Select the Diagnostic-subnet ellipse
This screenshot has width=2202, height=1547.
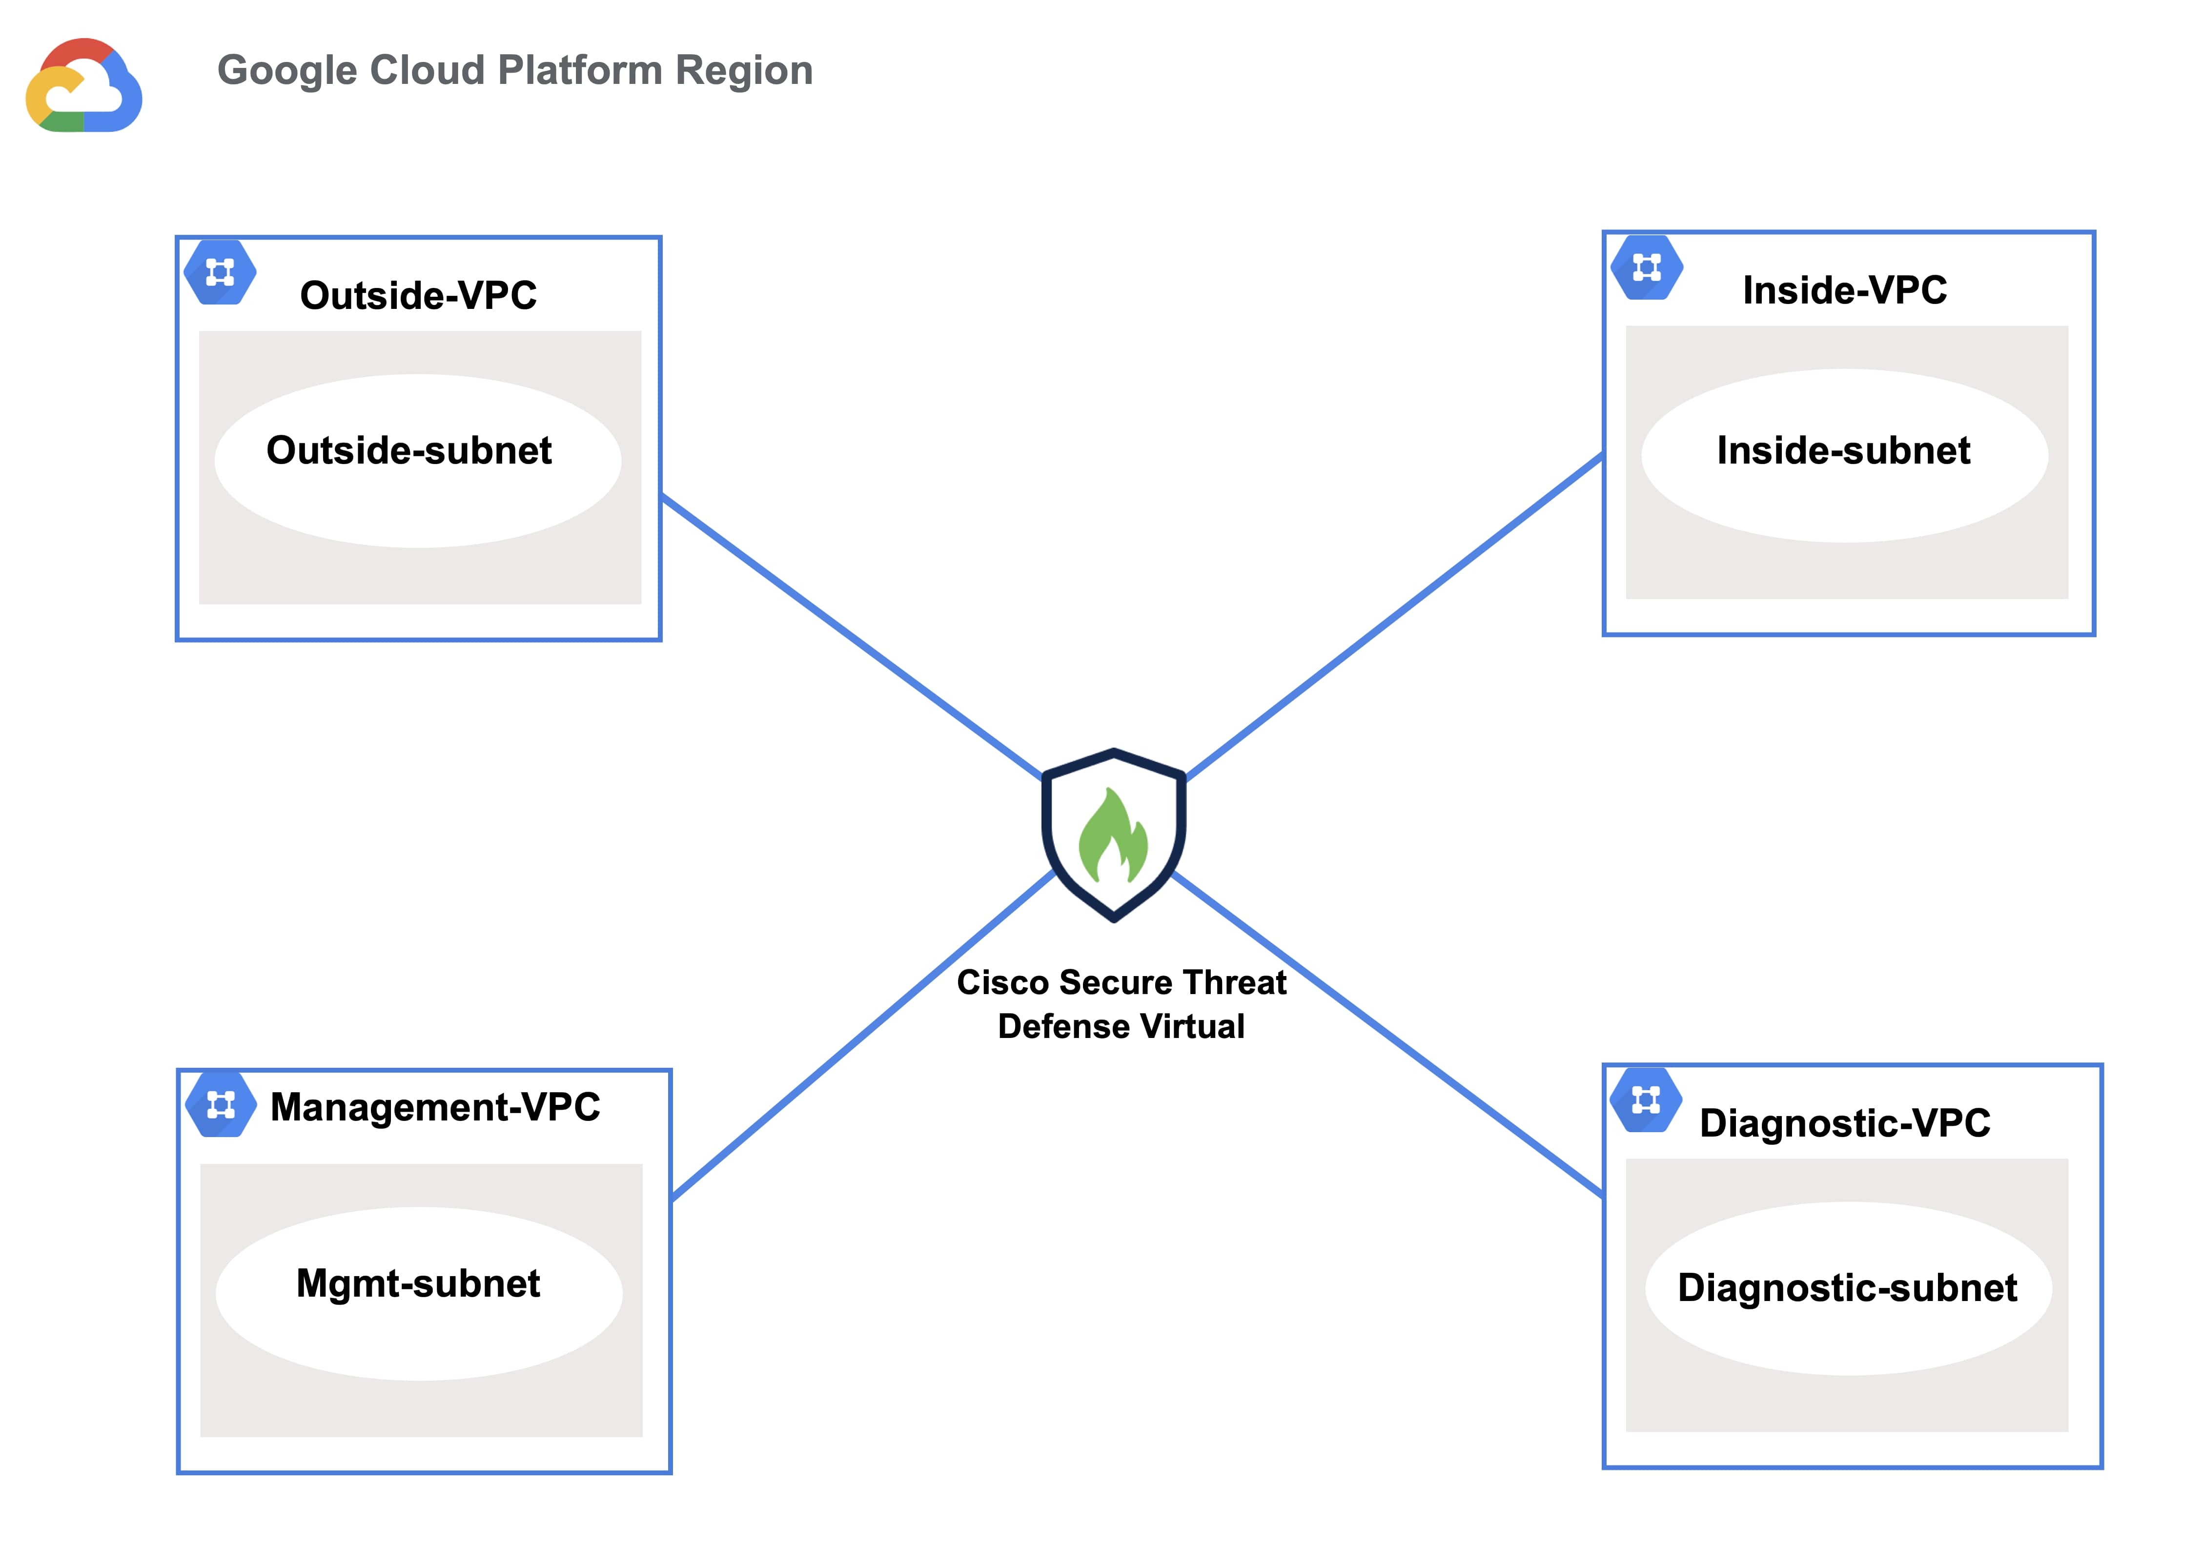pos(1848,1288)
